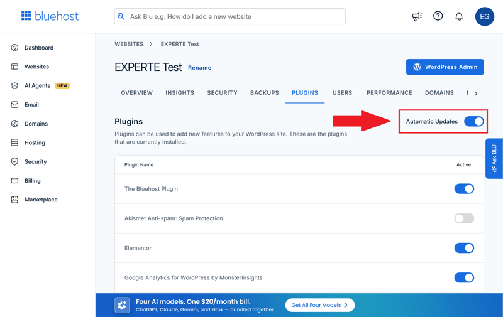Switch to the USERS tab

[x=342, y=93]
